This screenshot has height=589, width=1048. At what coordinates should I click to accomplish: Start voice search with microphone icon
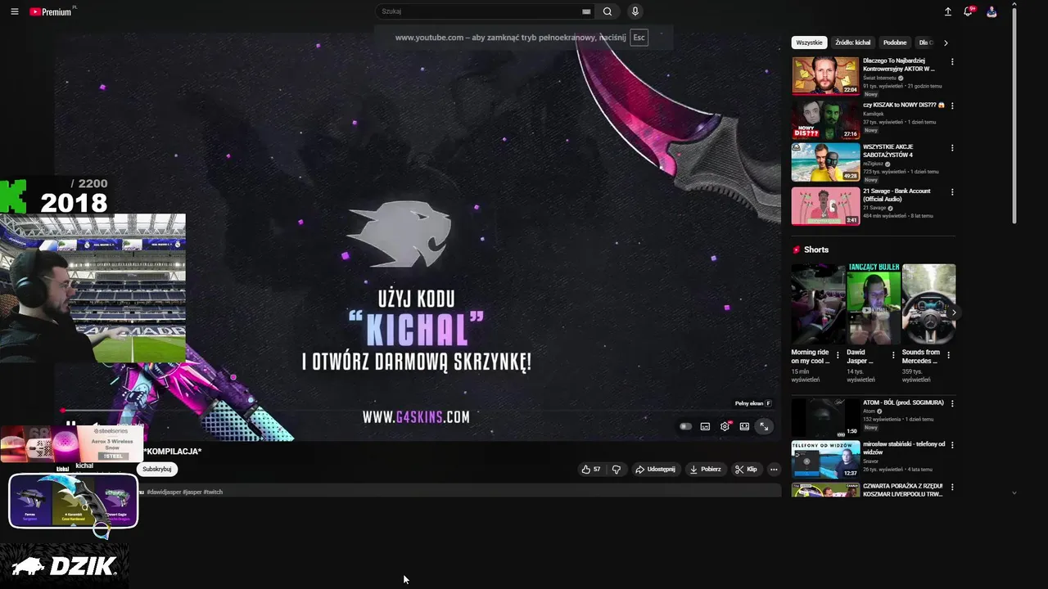635,11
